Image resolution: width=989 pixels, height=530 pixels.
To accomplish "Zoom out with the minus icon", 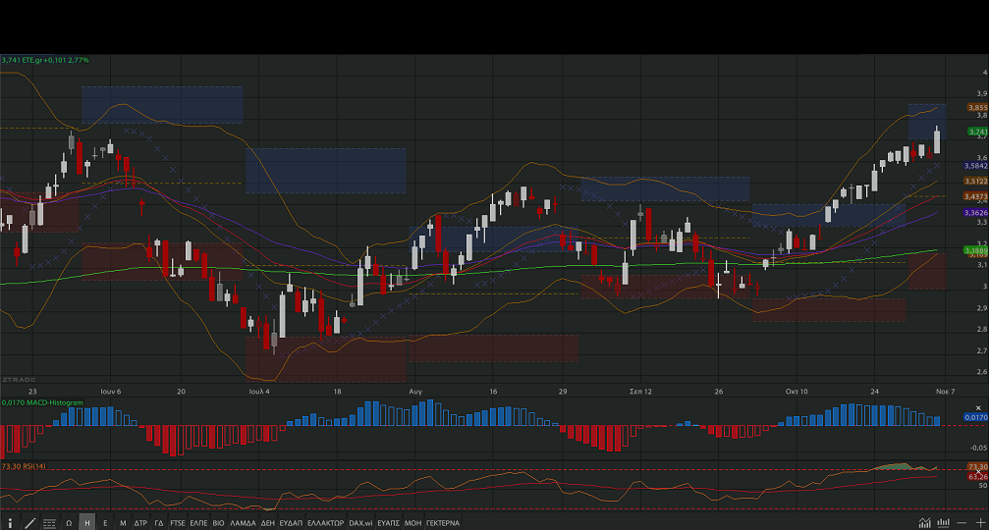I will point(962,522).
